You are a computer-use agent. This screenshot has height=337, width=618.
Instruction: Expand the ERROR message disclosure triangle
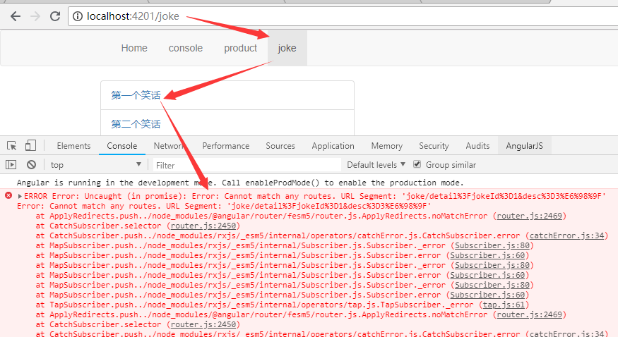coord(20,195)
